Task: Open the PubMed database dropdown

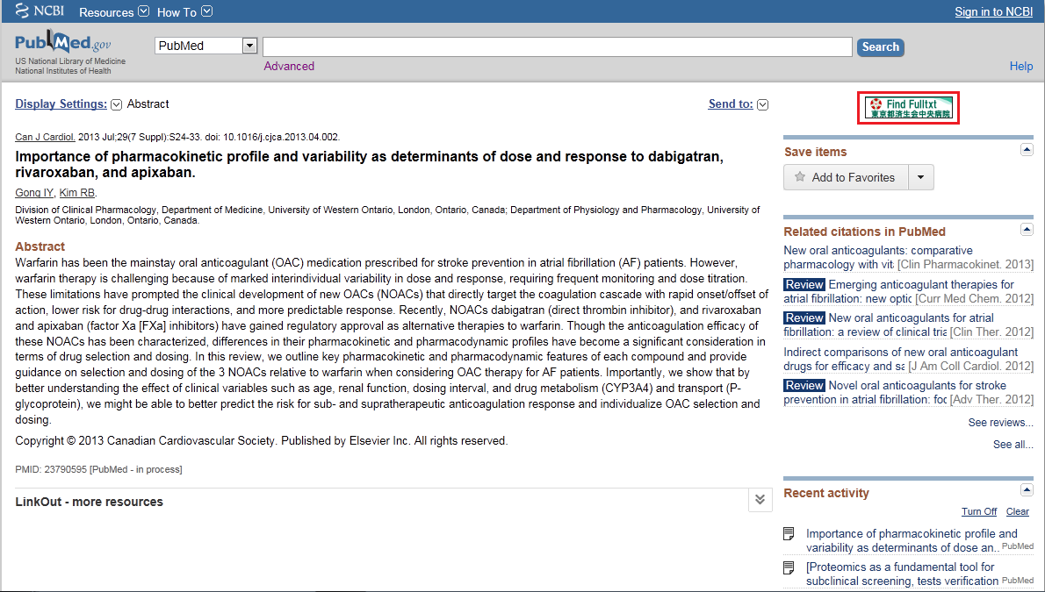Action: click(206, 46)
